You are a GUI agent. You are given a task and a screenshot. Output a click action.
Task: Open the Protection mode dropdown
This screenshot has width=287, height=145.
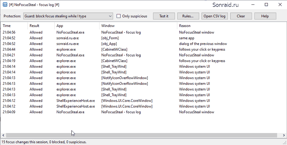pos(68,16)
